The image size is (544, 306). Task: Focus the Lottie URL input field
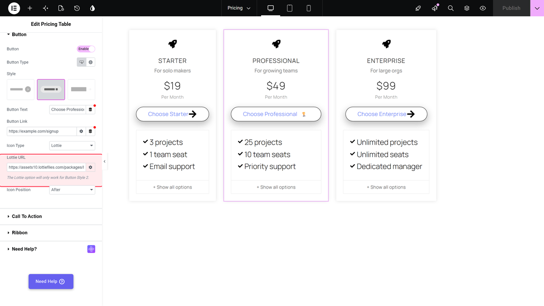pyautogui.click(x=46, y=167)
